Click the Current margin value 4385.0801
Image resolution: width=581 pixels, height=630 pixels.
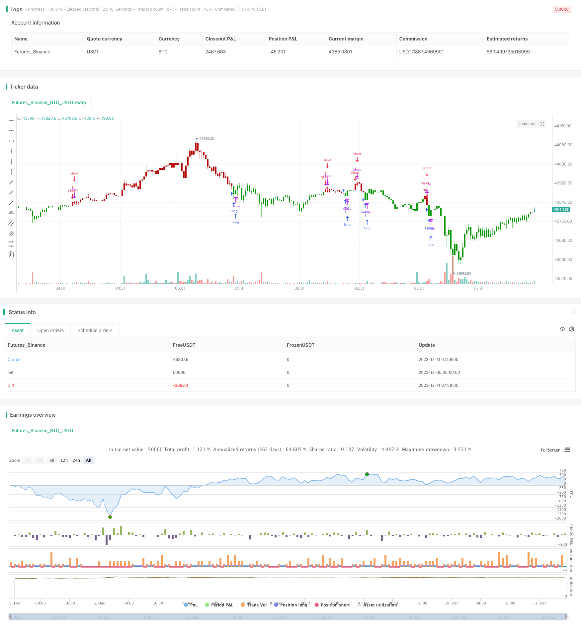(340, 52)
